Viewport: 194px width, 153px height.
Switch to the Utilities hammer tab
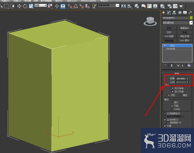190,13
